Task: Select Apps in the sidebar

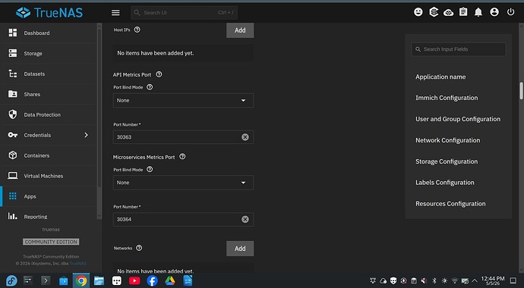Action: click(49, 196)
